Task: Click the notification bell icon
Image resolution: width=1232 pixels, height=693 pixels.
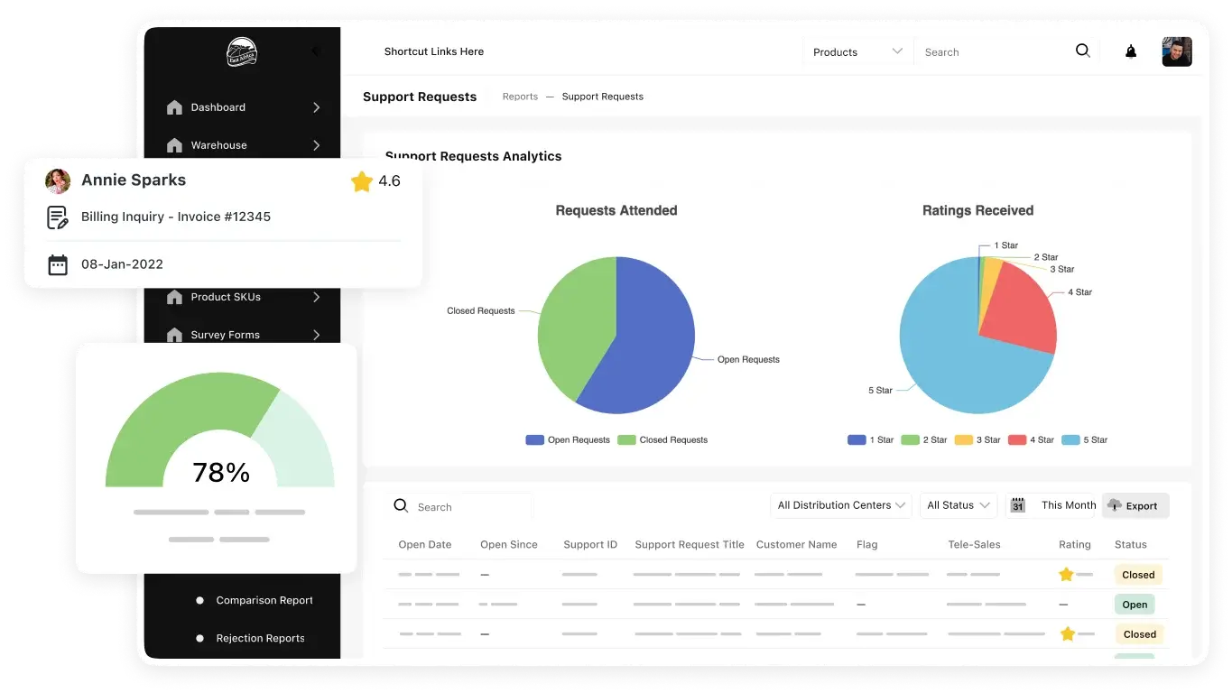Action: pyautogui.click(x=1130, y=52)
